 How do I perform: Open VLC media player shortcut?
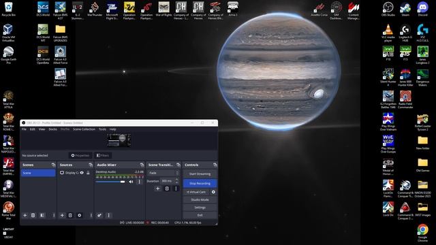388,33
